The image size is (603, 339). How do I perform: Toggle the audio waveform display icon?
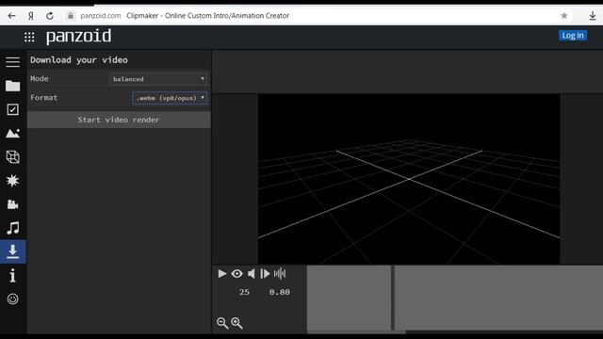(x=280, y=274)
